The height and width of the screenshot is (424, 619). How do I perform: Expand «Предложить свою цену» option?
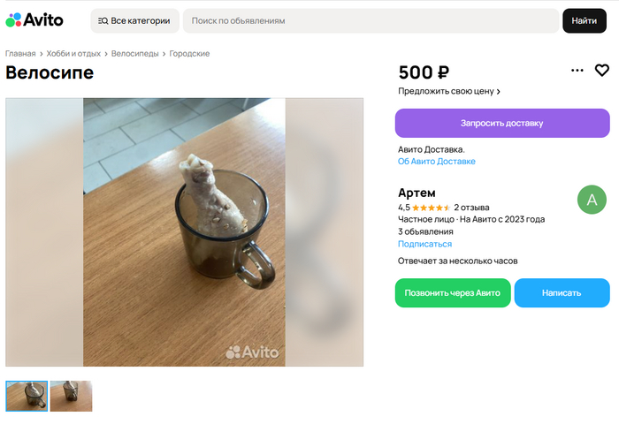tap(449, 91)
